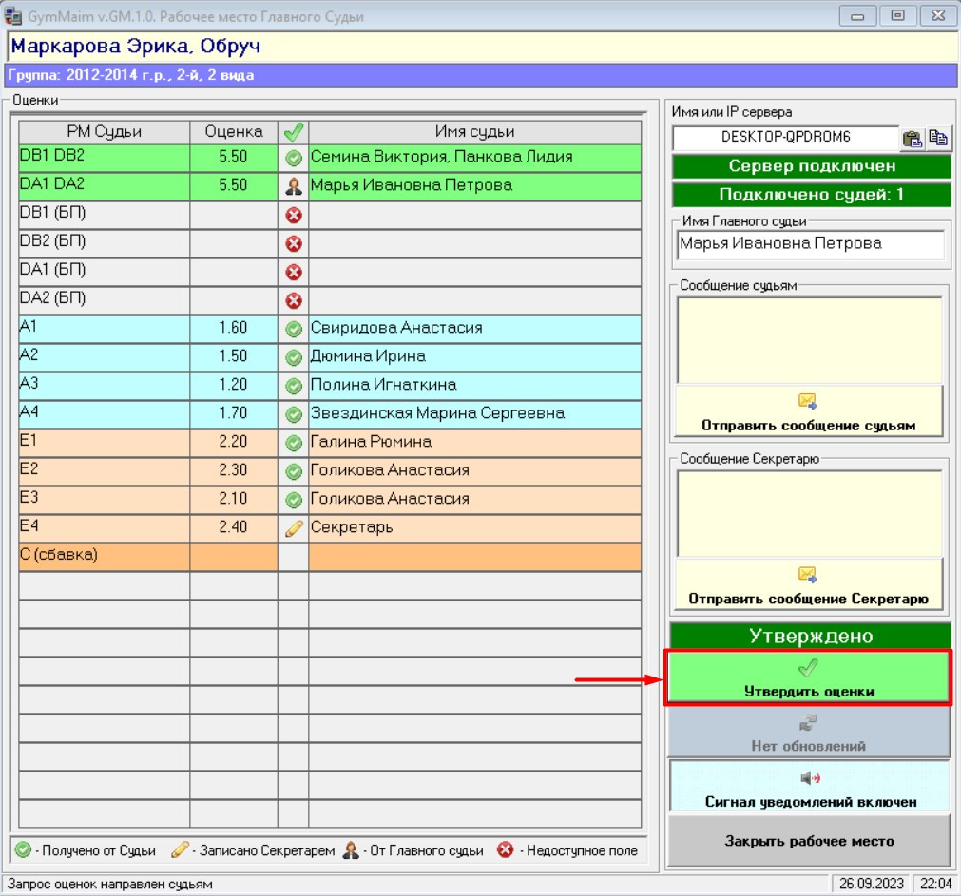Send message to judges button
The image size is (961, 896).
click(809, 412)
